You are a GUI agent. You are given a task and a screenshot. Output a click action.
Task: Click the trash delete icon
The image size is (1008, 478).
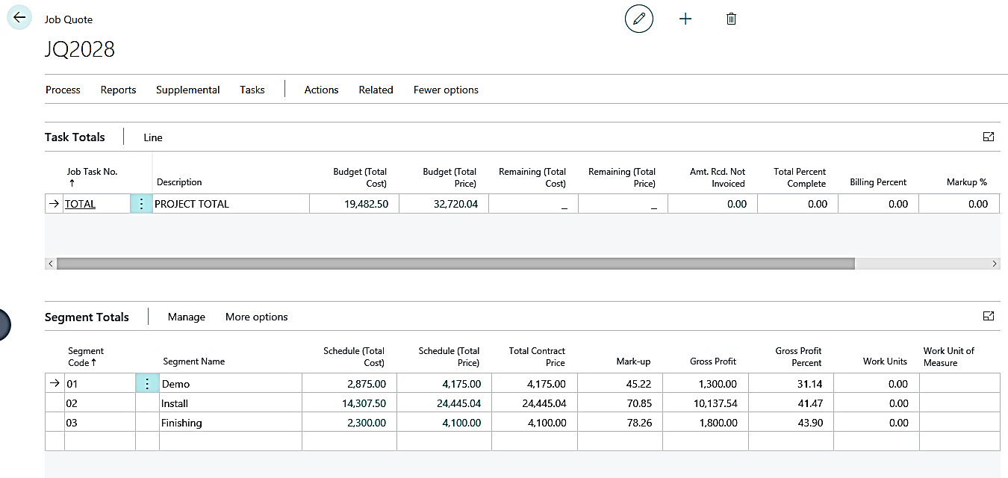(731, 19)
